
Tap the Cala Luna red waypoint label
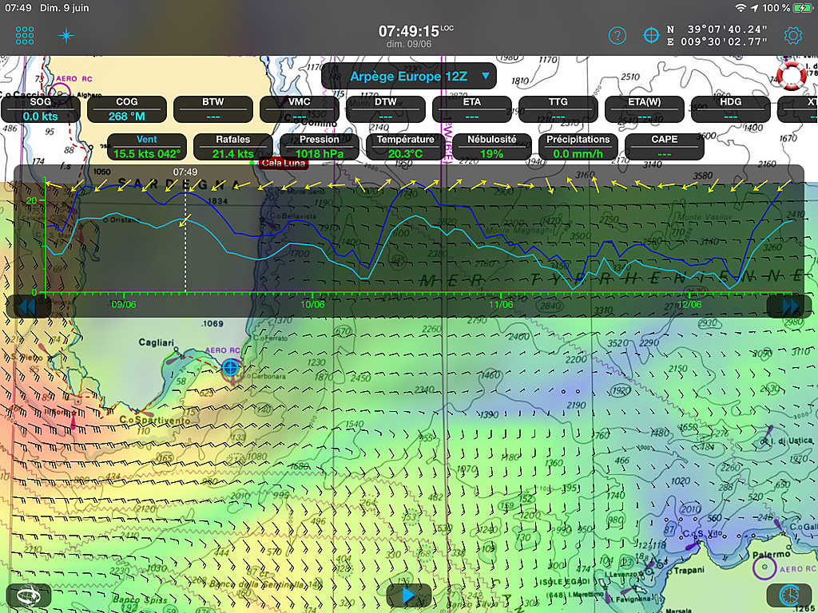(x=284, y=163)
